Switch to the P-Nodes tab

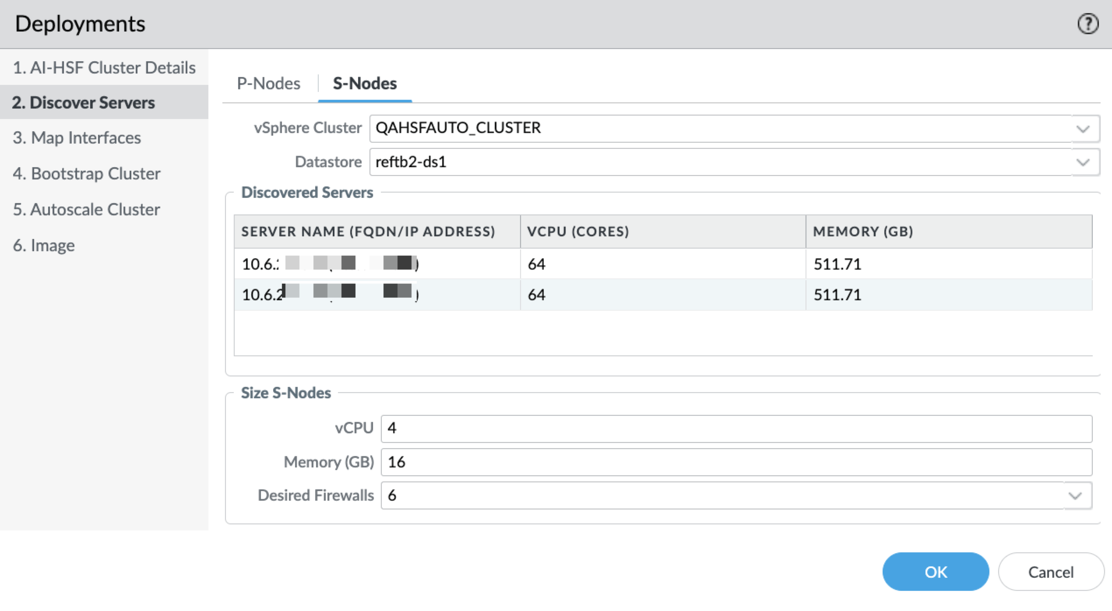click(268, 84)
